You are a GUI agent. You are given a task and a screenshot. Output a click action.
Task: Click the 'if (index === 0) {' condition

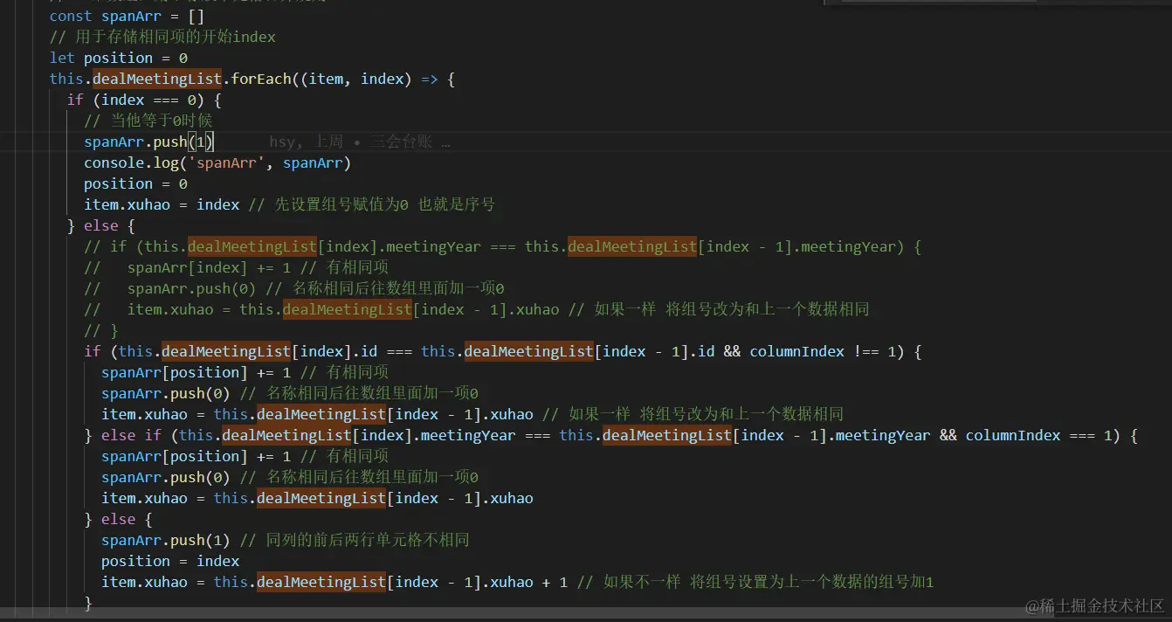144,100
